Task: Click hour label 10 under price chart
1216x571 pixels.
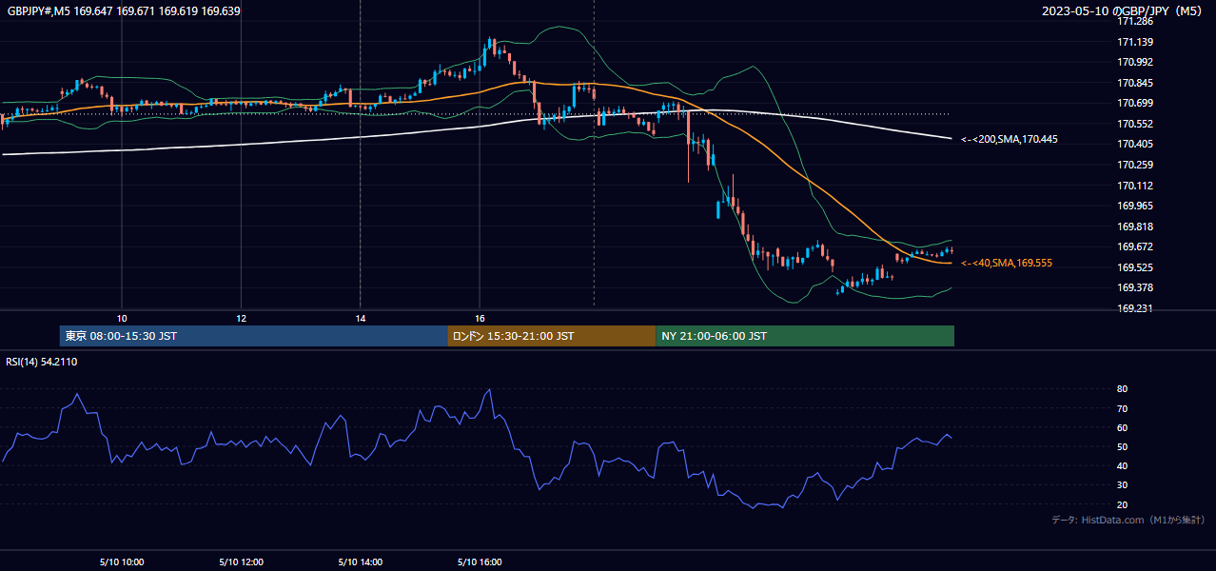Action: pos(122,318)
